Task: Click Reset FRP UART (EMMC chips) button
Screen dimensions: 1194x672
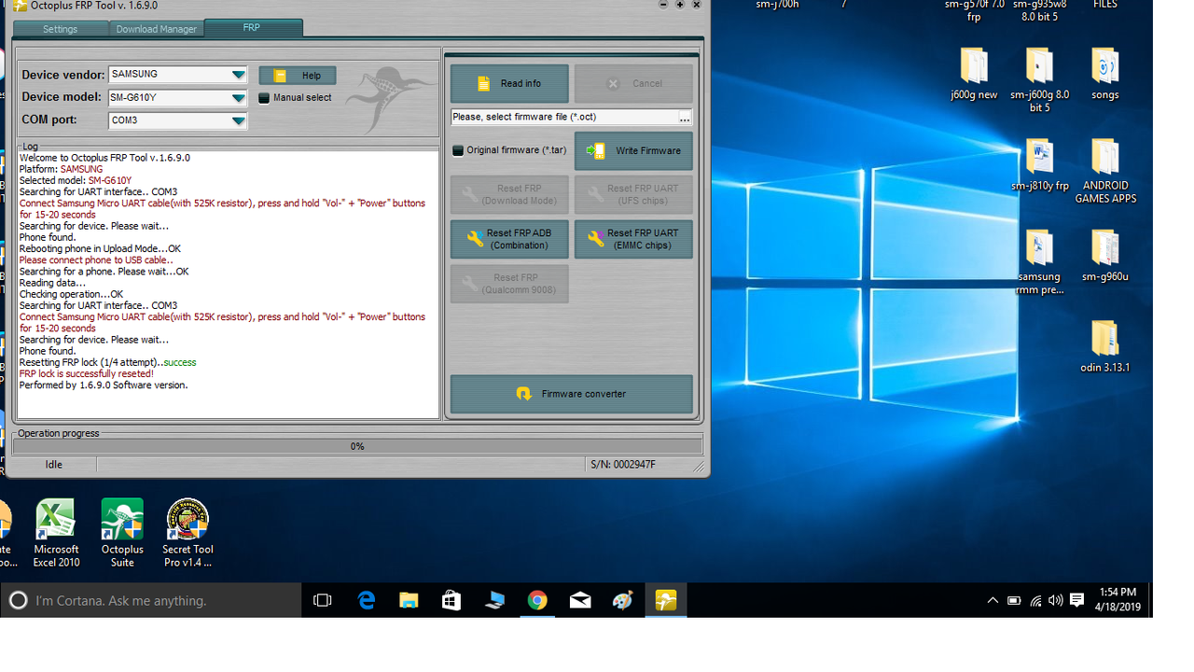Action: point(633,240)
